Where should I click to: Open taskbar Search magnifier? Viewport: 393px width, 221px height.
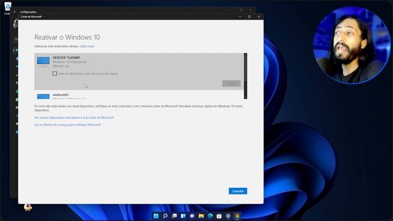click(165, 215)
